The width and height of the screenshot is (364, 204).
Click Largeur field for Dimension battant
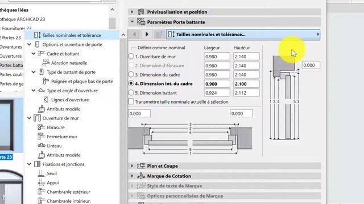click(x=217, y=93)
